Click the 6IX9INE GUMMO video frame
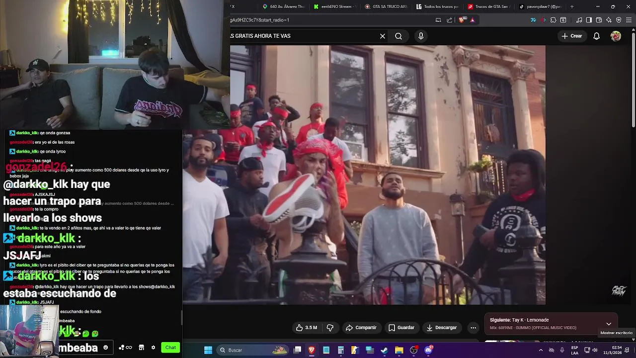Screen dimensions: 636x358 364,175
